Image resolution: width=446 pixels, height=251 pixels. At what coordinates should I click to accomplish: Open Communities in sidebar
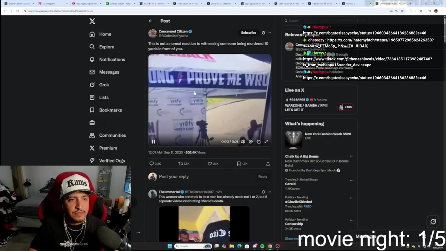(108, 135)
